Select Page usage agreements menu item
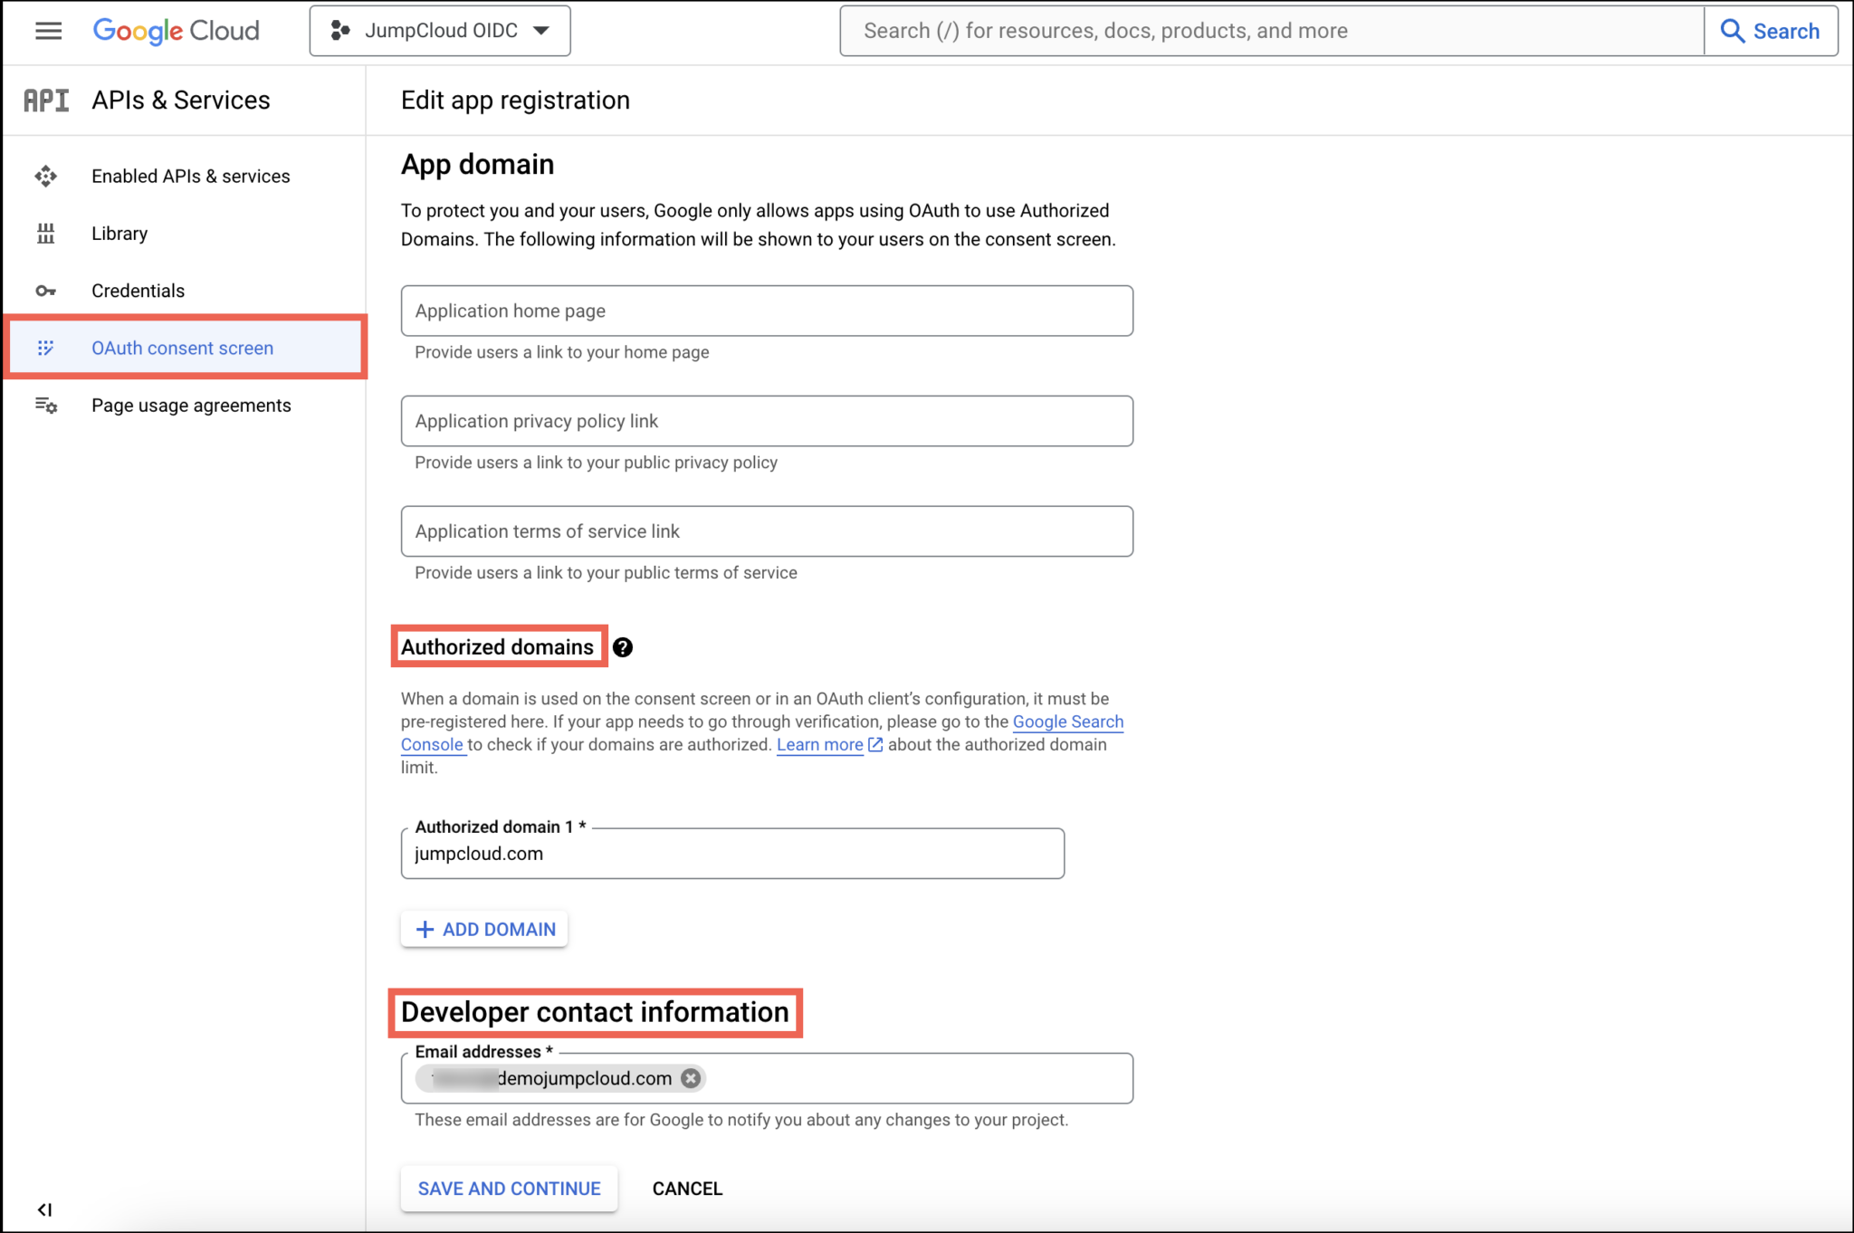This screenshot has height=1233, width=1854. tap(191, 405)
